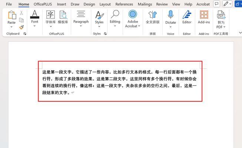Open Clipboard pane dialog launcher

tap(25, 34)
